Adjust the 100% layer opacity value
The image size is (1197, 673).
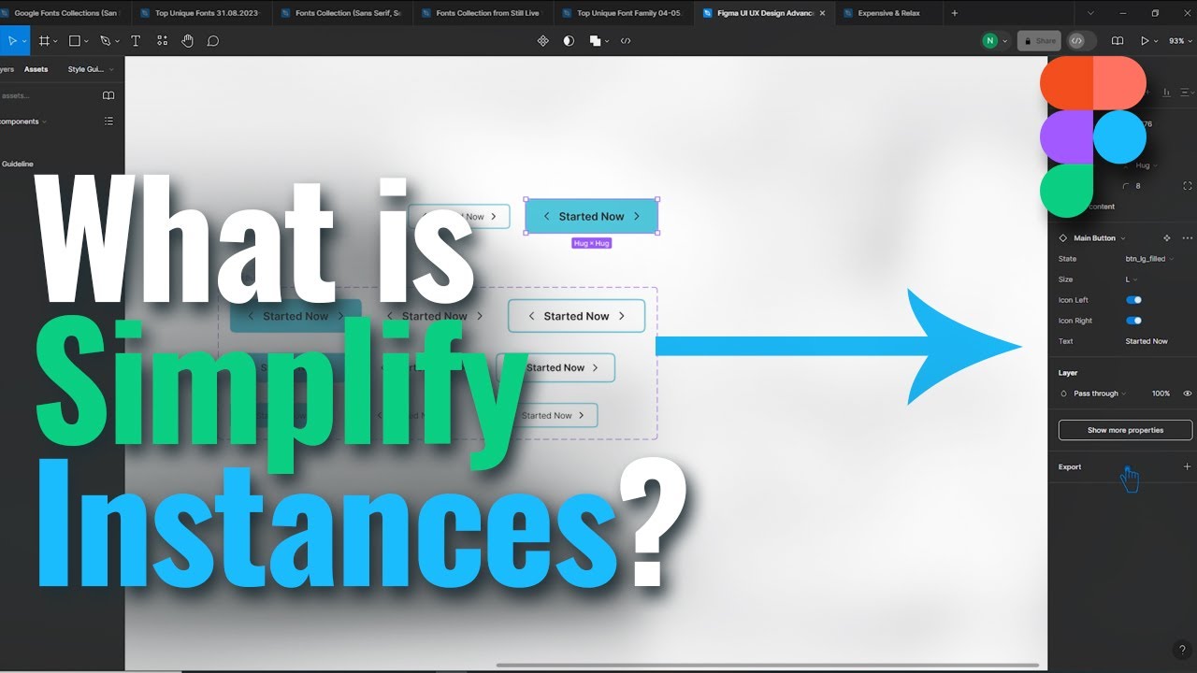tap(1160, 394)
